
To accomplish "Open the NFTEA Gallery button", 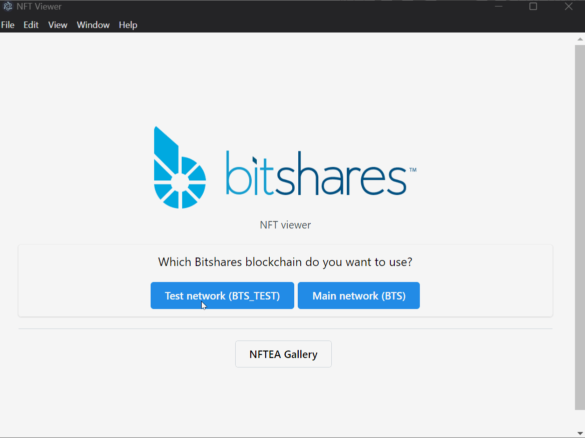I will pyautogui.click(x=283, y=354).
